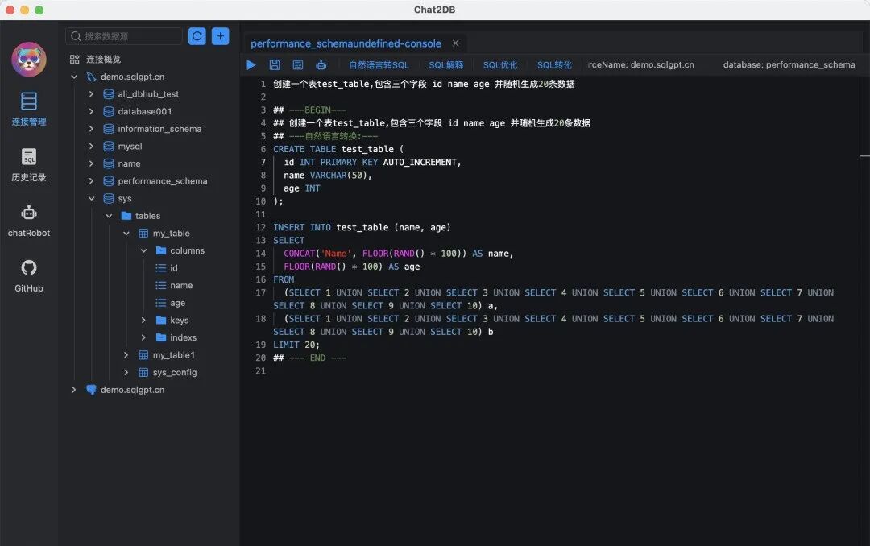Expand the my_table1 node
The image size is (870, 546).
pyautogui.click(x=126, y=355)
